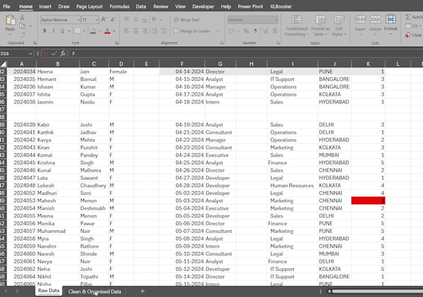The width and height of the screenshot is (423, 297).
Task: Toggle Italic formatting
Action: pos(53,31)
